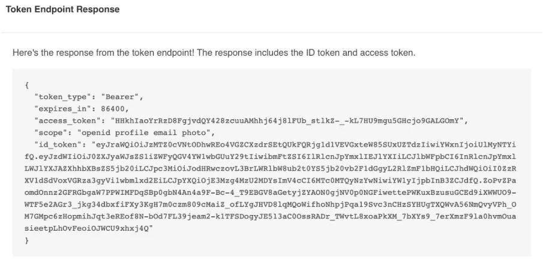Click the word "profile" in the scope value
This screenshot has width=546, height=272.
127,132
